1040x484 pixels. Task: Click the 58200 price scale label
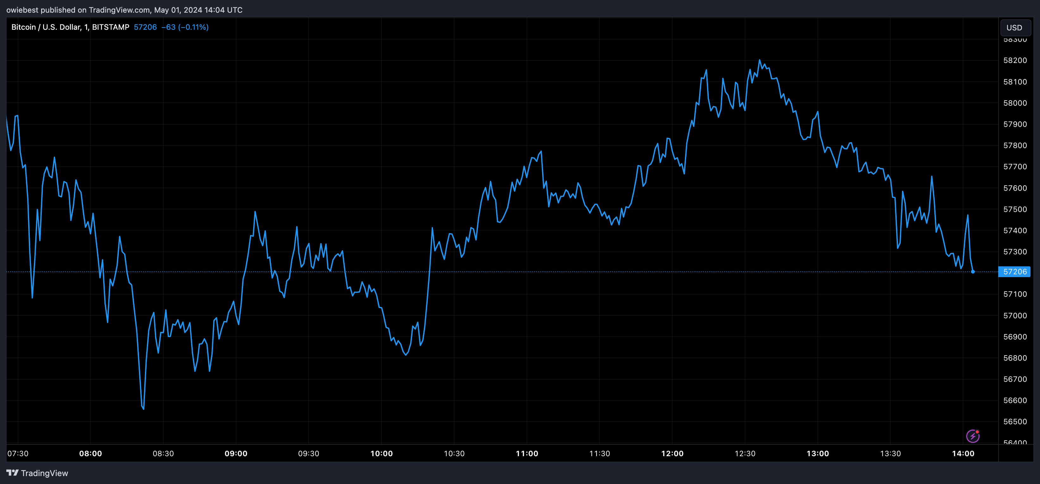pos(1015,60)
